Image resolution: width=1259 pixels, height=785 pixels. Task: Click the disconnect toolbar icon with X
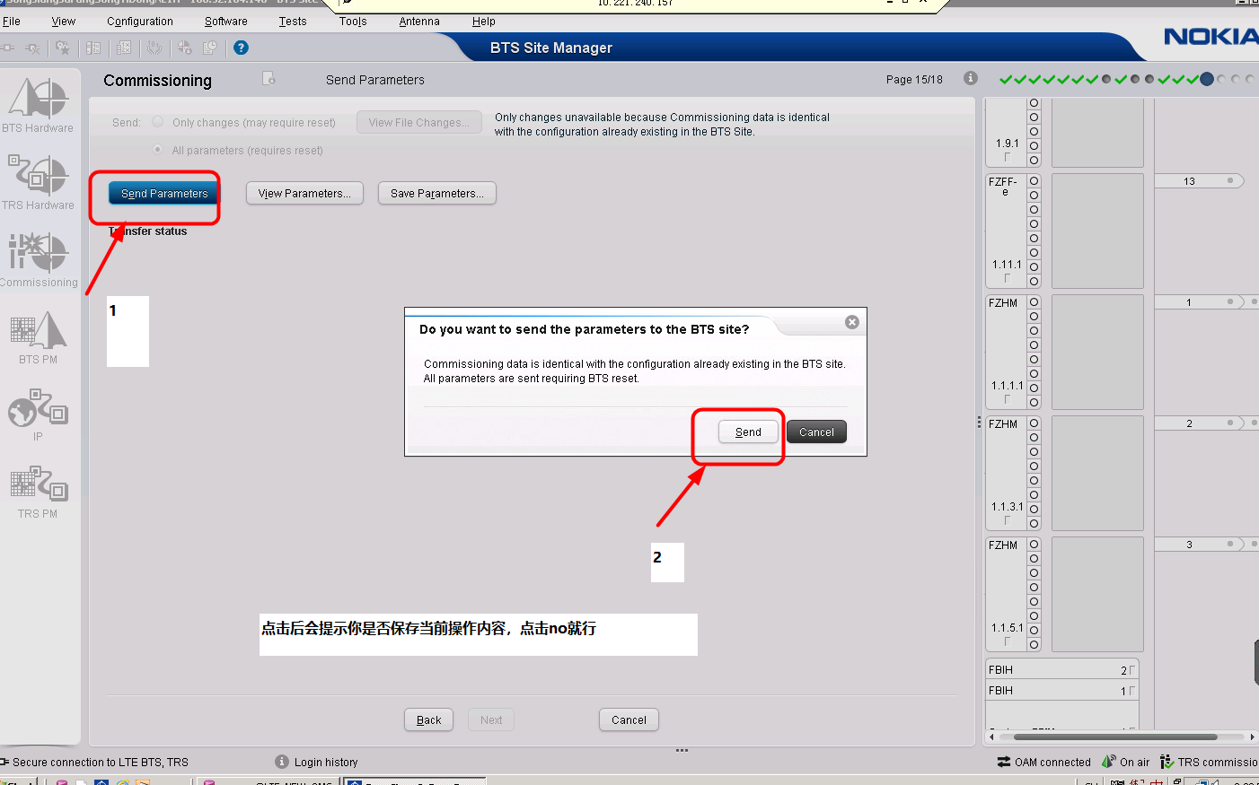pyautogui.click(x=32, y=48)
